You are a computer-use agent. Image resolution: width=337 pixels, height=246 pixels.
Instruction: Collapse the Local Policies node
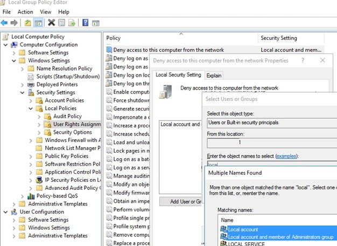31,108
